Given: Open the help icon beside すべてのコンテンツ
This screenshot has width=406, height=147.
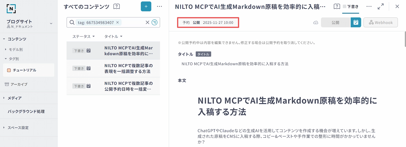Looking at the screenshot, I should (x=116, y=7).
